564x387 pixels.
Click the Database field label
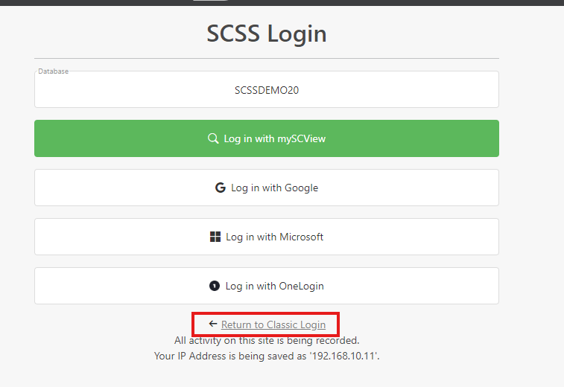click(53, 71)
